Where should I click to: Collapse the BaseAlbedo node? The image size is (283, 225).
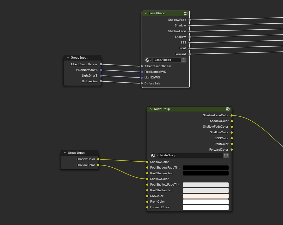[146, 14]
